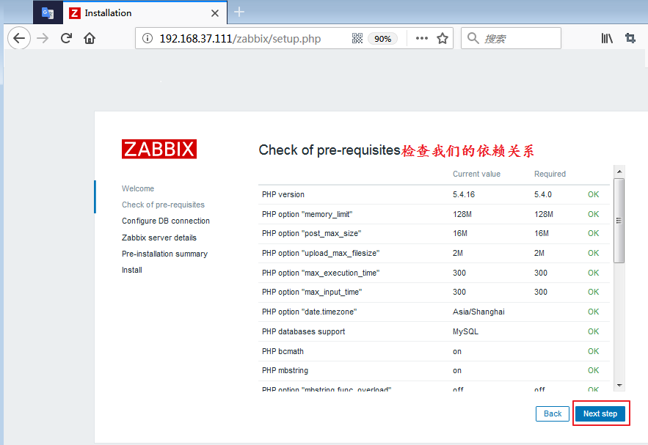Reload the page with refresh icon

(x=66, y=39)
